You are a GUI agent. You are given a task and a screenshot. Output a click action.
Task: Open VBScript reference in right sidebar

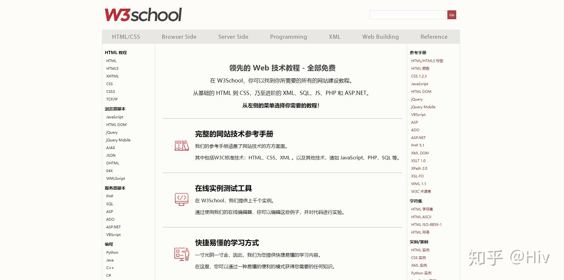(x=418, y=114)
